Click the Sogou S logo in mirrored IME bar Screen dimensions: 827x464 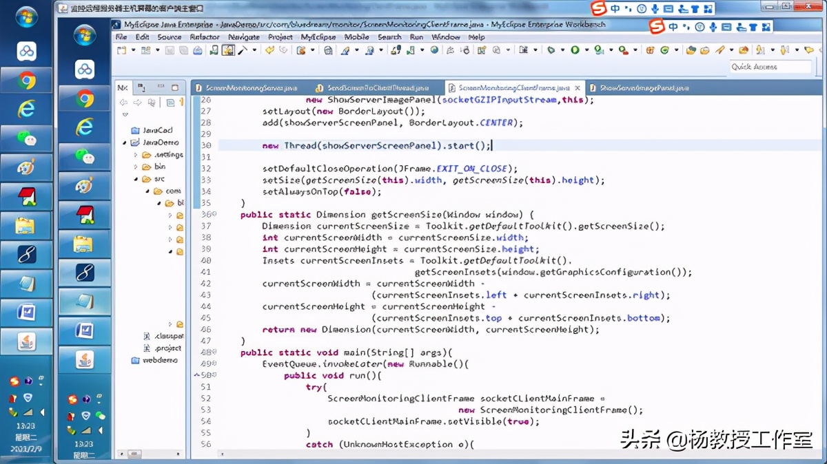click(657, 26)
